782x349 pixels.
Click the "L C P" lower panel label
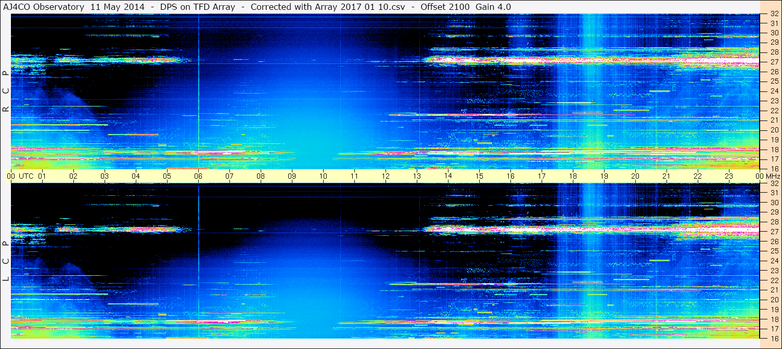point(6,261)
